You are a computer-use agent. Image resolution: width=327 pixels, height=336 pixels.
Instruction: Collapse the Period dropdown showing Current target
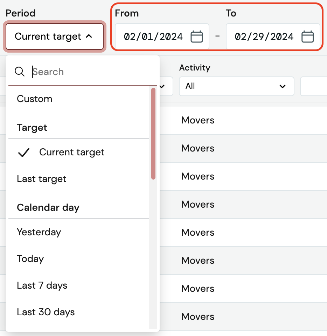[x=54, y=36]
